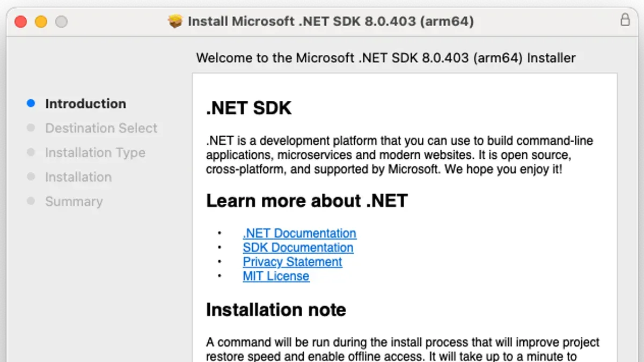Open the Privacy Statement link
Image resolution: width=644 pixels, height=362 pixels.
click(292, 262)
